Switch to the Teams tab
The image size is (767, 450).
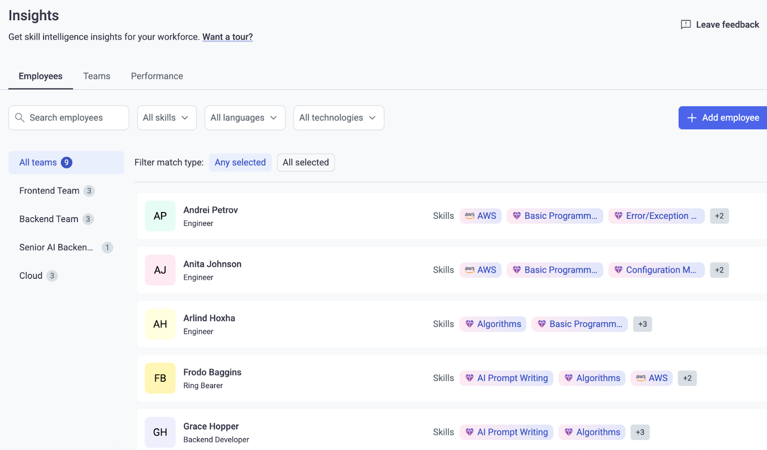pyautogui.click(x=96, y=76)
